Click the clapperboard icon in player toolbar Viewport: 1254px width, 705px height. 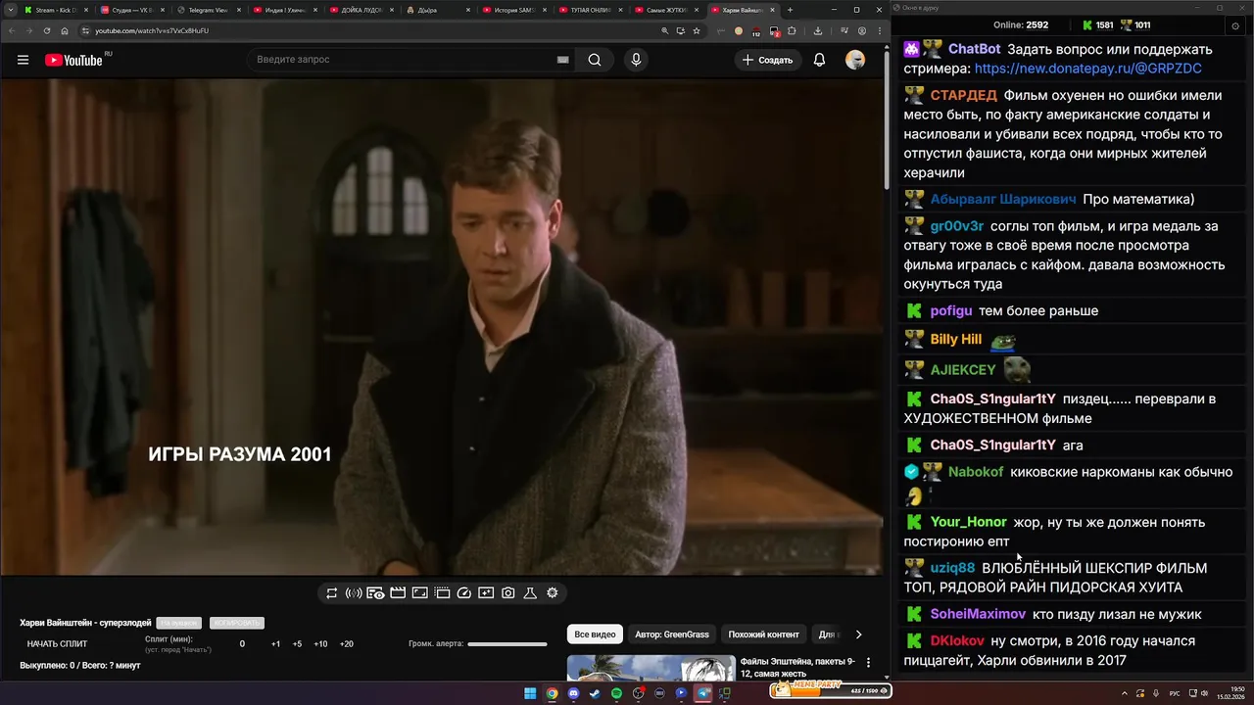(x=398, y=593)
